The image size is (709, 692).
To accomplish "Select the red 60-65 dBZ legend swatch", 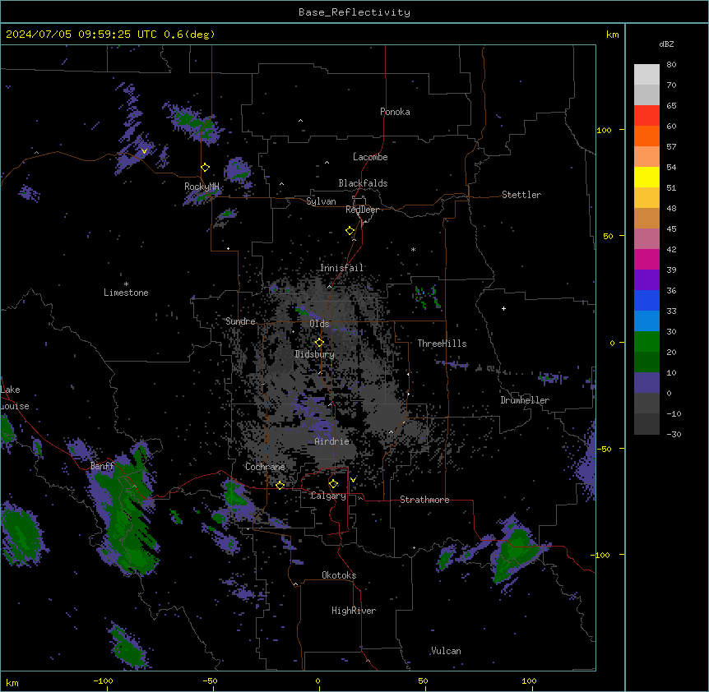I will [646, 116].
